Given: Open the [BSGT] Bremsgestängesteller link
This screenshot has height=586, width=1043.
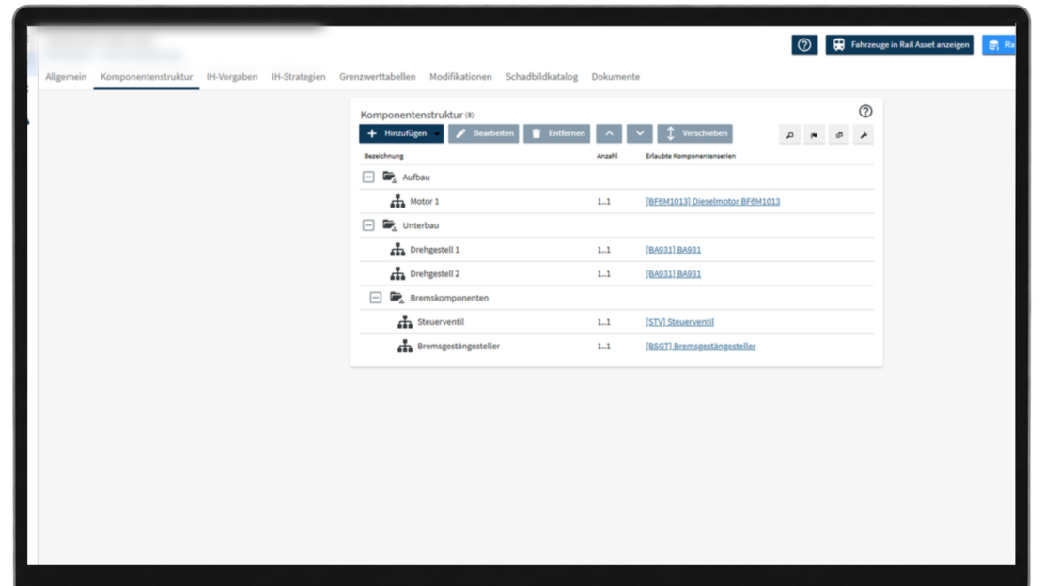Looking at the screenshot, I should 700,346.
